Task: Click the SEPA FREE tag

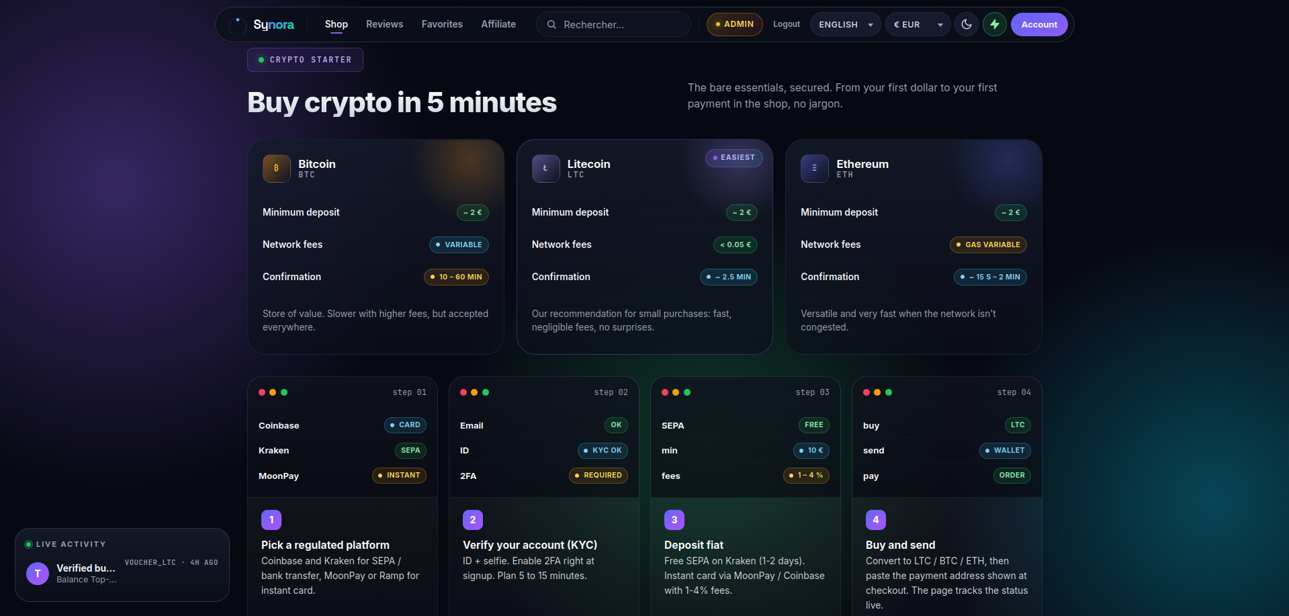Action: pyautogui.click(x=813, y=425)
